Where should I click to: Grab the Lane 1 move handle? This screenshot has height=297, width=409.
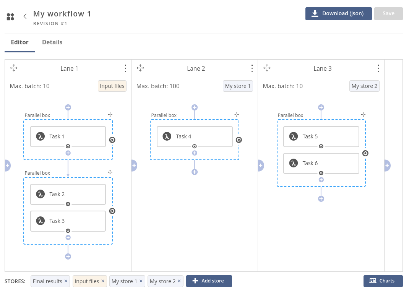14,68
